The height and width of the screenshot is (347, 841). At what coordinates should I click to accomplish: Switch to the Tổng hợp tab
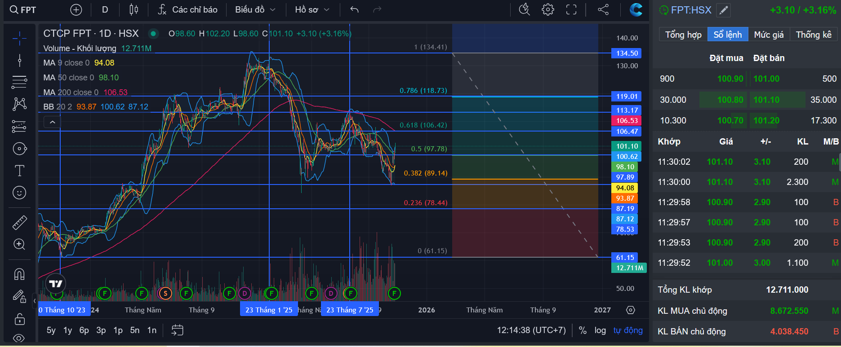click(x=683, y=35)
